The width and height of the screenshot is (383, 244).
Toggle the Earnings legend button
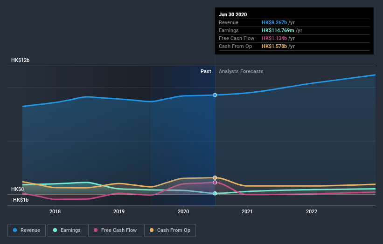tap(67, 230)
